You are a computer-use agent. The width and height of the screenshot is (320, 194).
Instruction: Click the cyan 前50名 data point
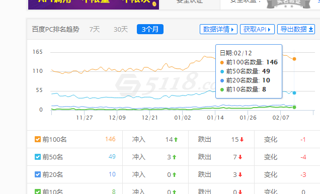294,92
